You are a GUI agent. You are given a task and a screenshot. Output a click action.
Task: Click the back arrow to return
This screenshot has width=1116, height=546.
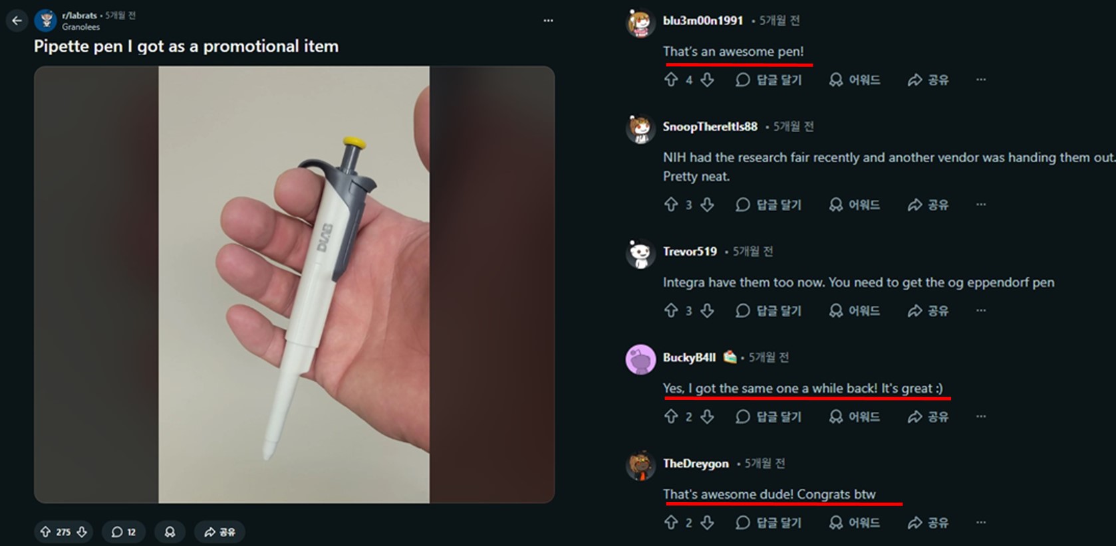(x=17, y=20)
